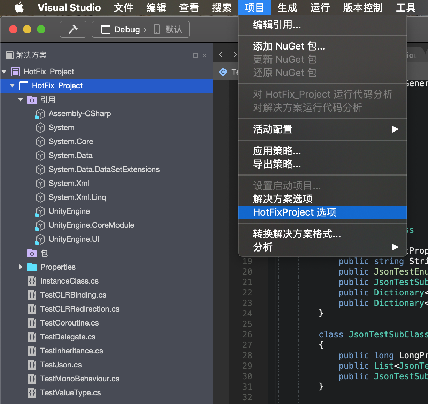Click the TestJson.cs file icon

[x=32, y=365]
